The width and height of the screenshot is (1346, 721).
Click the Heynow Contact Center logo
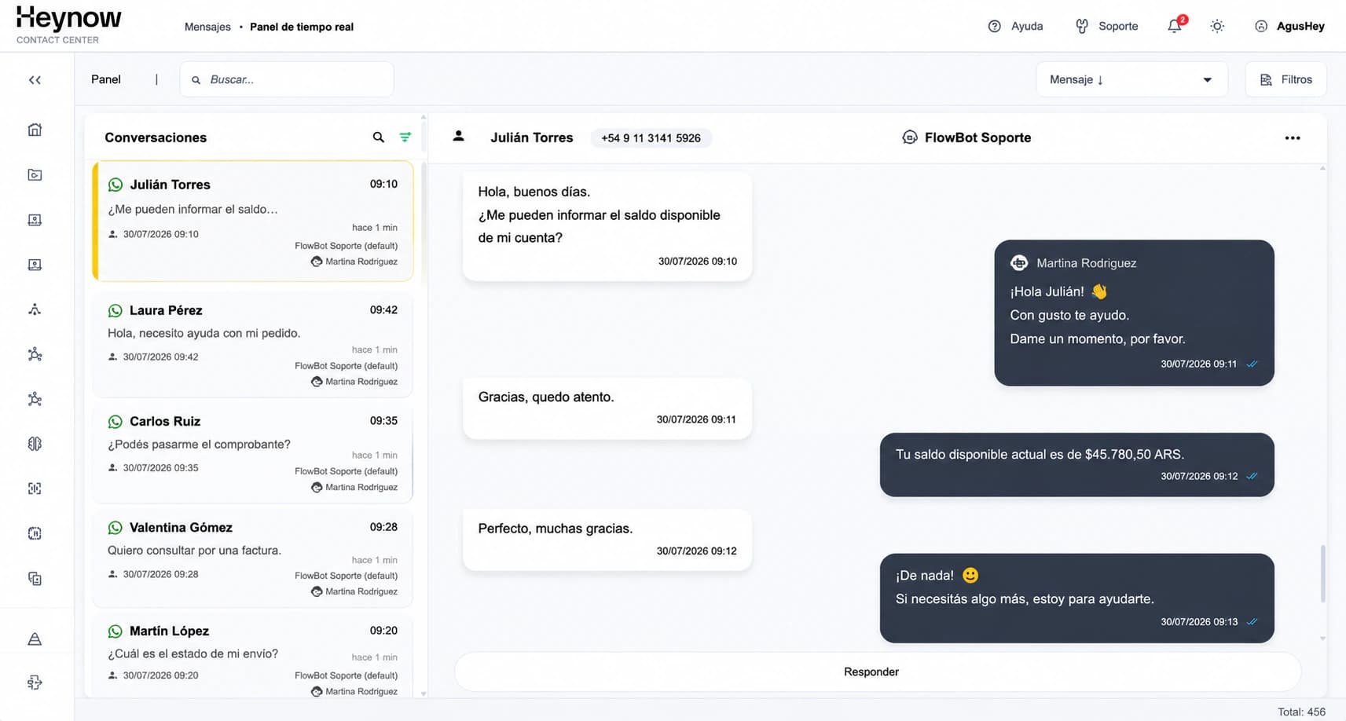(69, 25)
